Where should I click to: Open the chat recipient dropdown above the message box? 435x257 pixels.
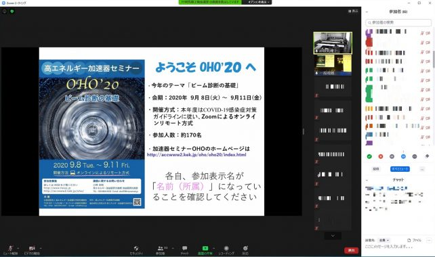tap(384, 240)
